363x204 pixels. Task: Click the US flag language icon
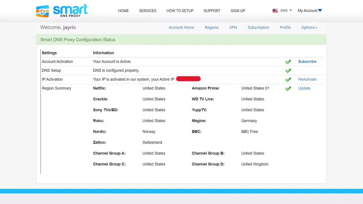click(x=275, y=10)
